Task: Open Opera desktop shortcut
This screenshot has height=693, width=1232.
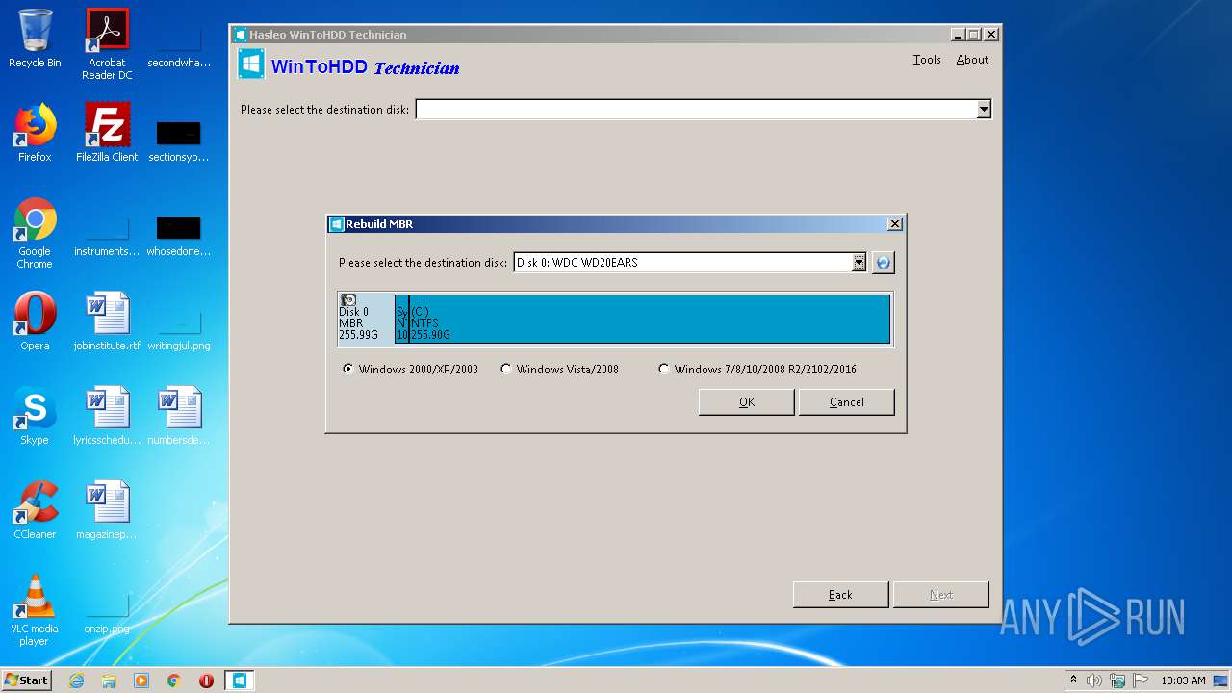Action: [x=35, y=321]
